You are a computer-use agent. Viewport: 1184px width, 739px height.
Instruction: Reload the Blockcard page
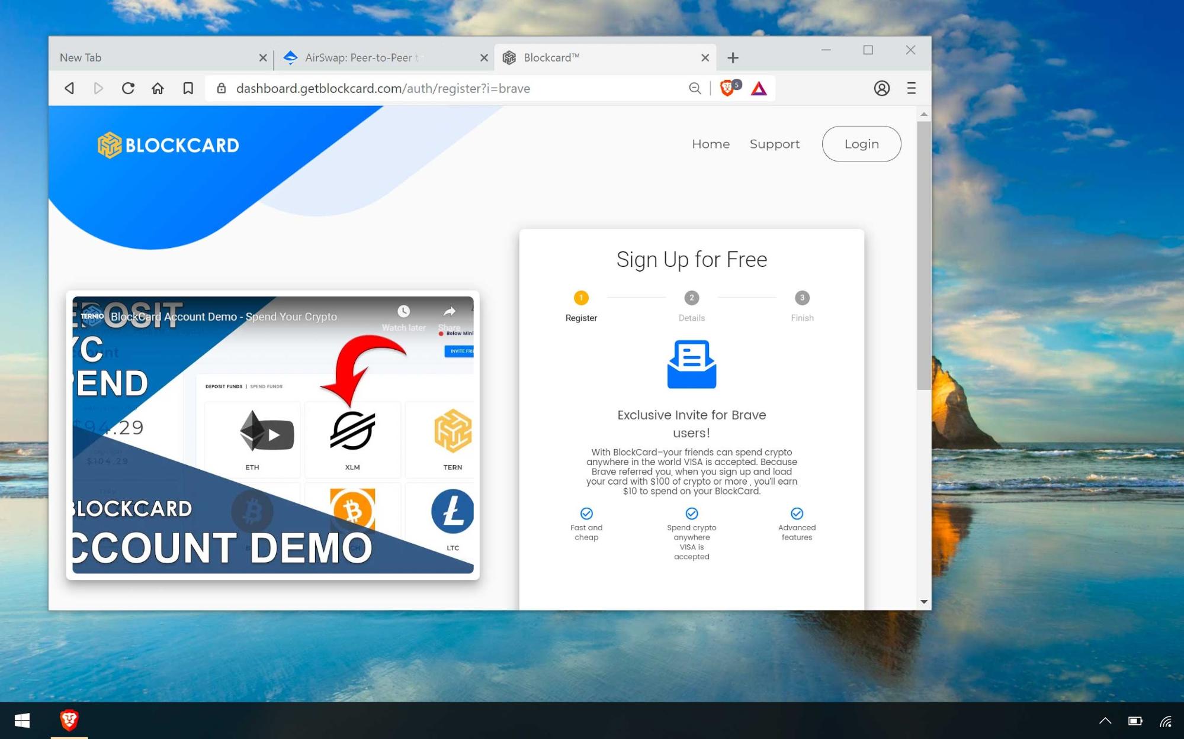coord(128,88)
